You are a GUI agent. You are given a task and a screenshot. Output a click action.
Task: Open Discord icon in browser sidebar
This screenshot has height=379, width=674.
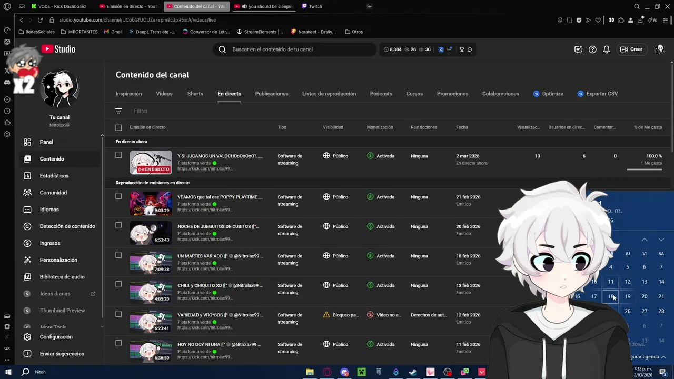point(7,82)
